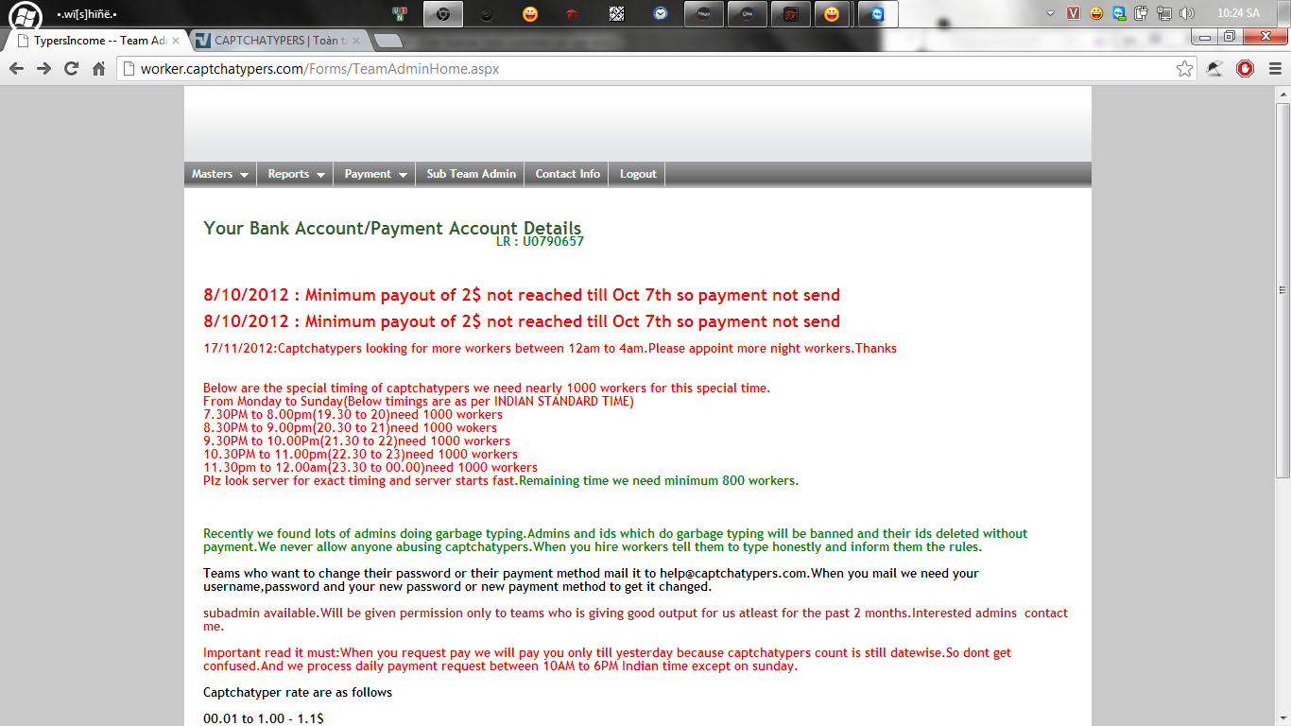Click 'Captchatyper rate are as follows' text
The image size is (1291, 726).
[x=298, y=692]
